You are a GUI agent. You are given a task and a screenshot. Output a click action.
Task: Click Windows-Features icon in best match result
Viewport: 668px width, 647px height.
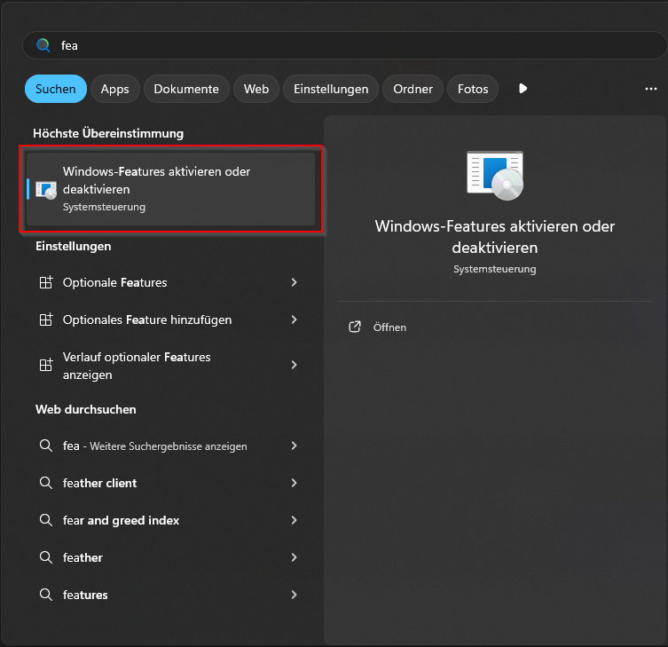pos(45,188)
